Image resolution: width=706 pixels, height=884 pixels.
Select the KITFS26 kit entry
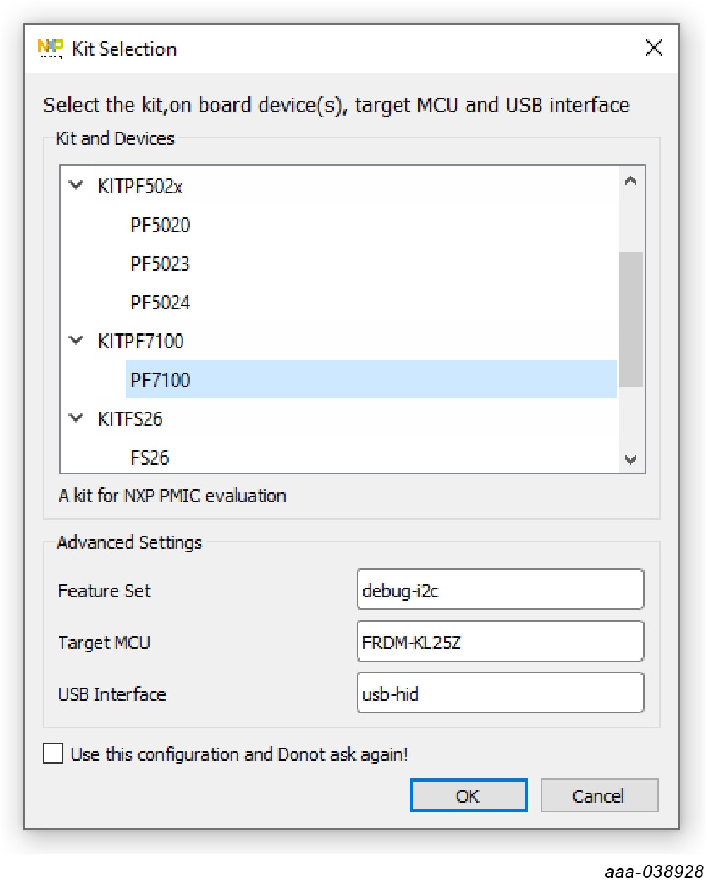(130, 419)
